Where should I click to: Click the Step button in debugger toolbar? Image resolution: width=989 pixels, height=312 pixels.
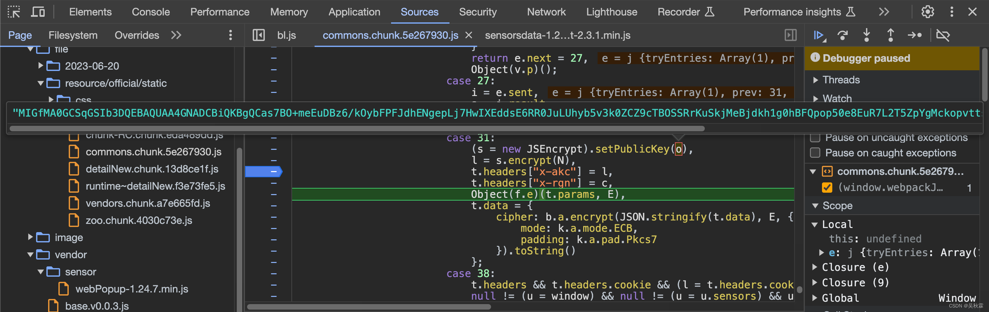coord(914,35)
